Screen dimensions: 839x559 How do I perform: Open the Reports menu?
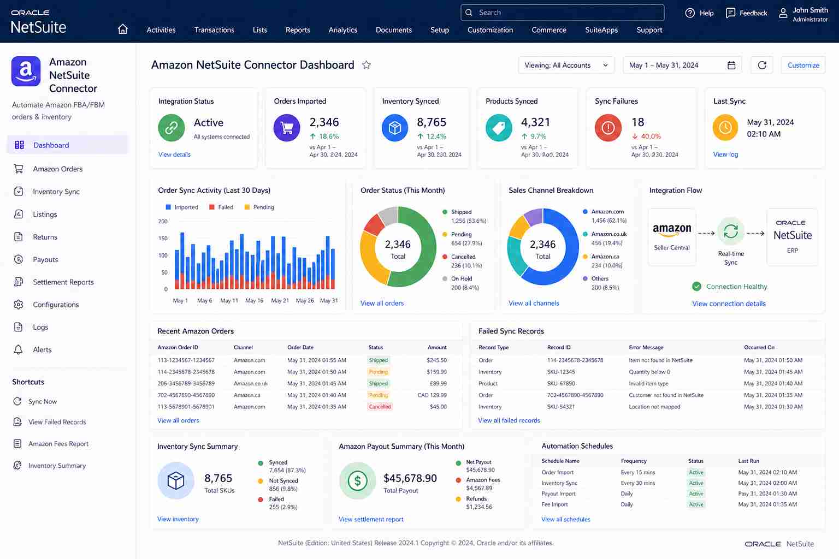[x=298, y=30]
